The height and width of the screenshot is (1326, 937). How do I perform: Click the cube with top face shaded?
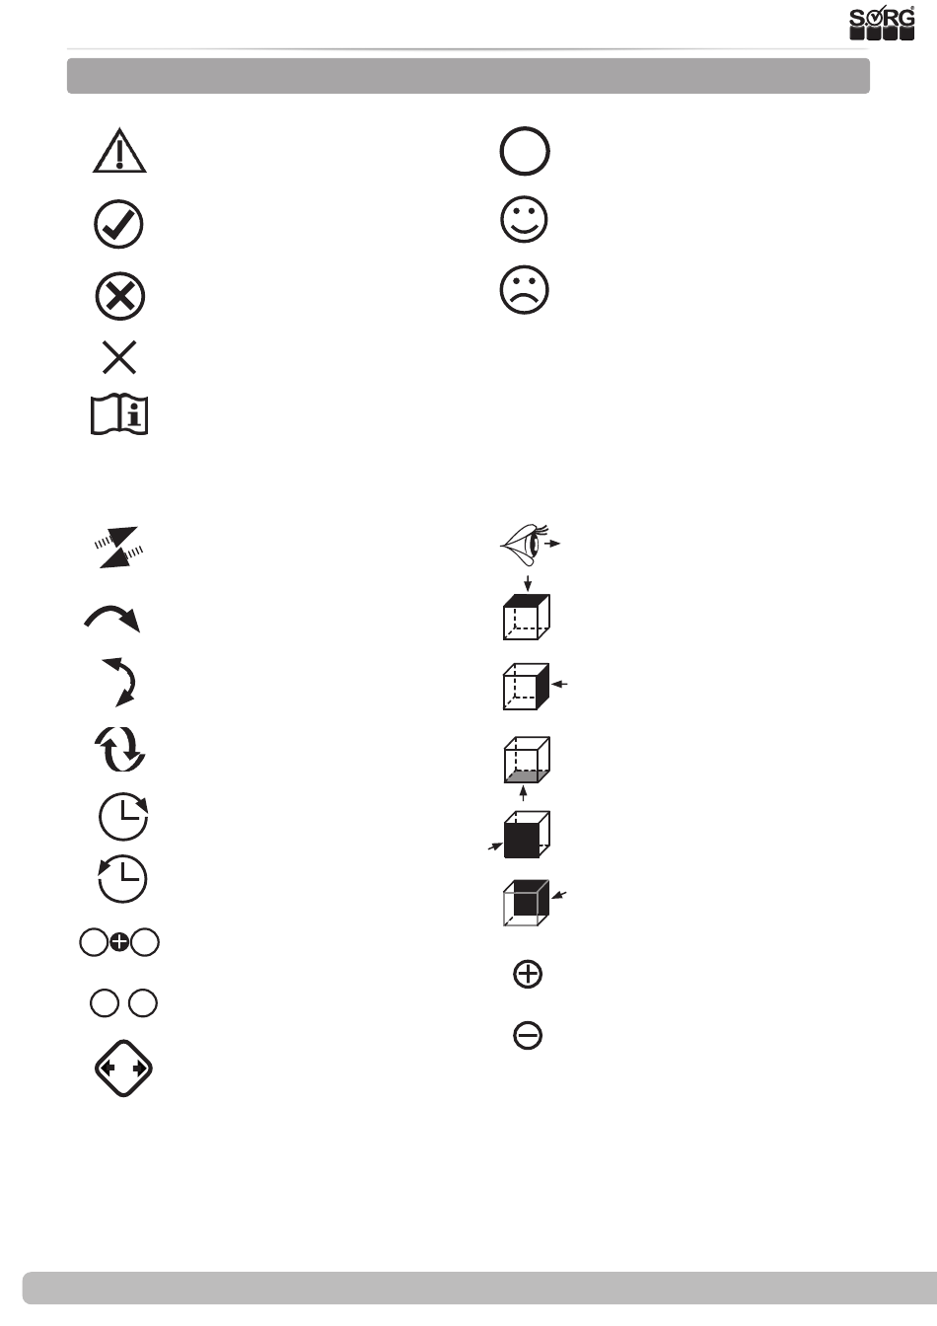pyautogui.click(x=527, y=617)
